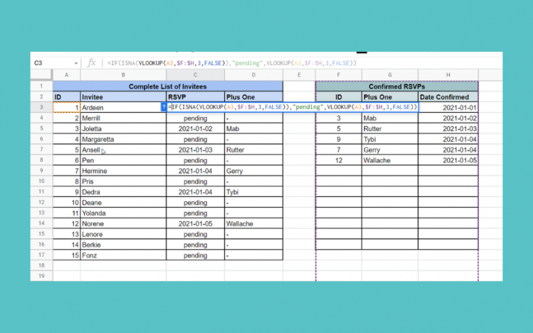Click the 'Complete List of Invitees' title cell
The width and height of the screenshot is (533, 333).
pyautogui.click(x=168, y=86)
